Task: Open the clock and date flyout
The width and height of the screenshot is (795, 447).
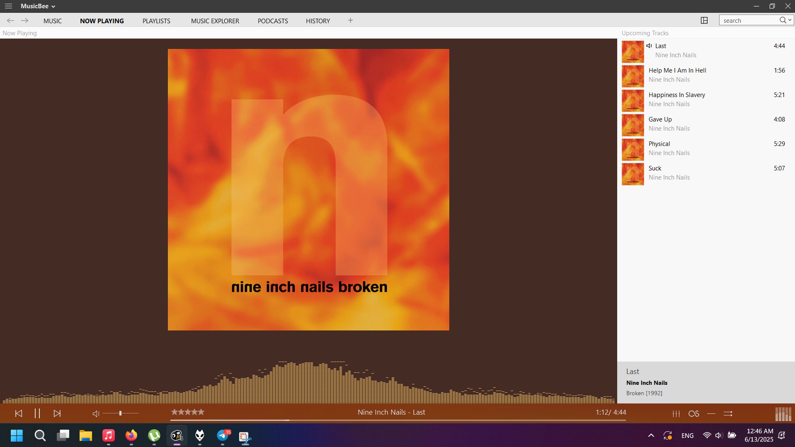Action: click(x=759, y=435)
